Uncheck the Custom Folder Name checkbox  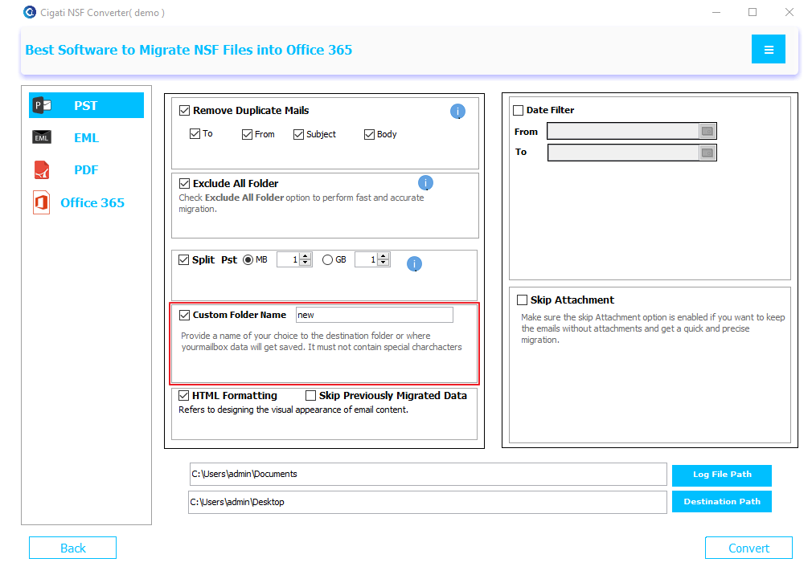(x=184, y=315)
